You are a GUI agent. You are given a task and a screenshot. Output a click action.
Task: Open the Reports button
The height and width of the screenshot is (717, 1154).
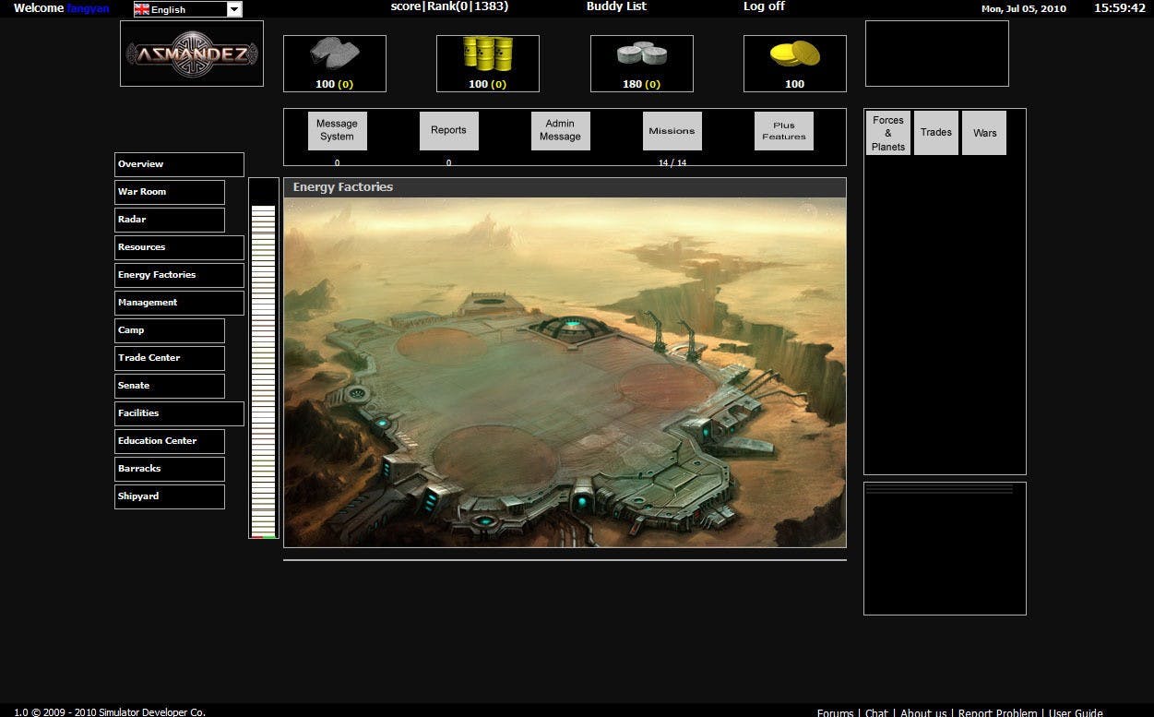pyautogui.click(x=448, y=130)
